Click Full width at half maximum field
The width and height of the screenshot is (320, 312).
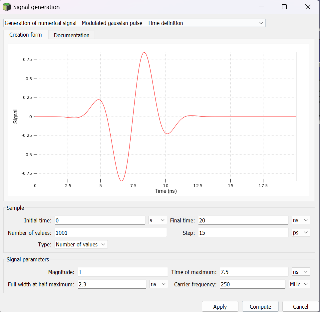[112, 284]
